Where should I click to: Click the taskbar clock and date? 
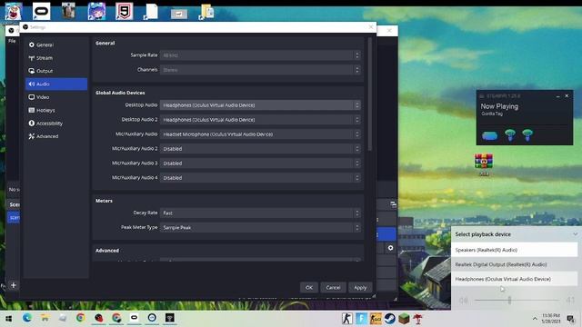click(551, 319)
